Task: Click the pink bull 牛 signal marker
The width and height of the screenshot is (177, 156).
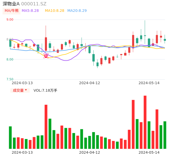Action: click(x=46, y=56)
